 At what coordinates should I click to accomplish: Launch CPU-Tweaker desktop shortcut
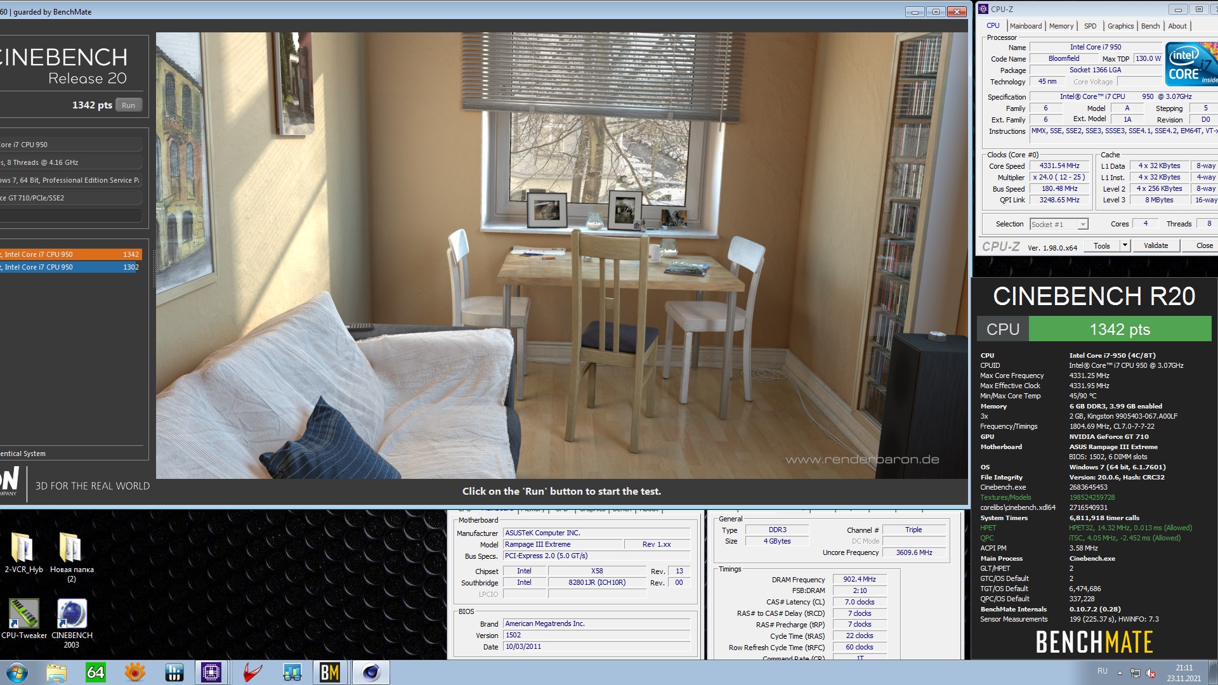(24, 619)
